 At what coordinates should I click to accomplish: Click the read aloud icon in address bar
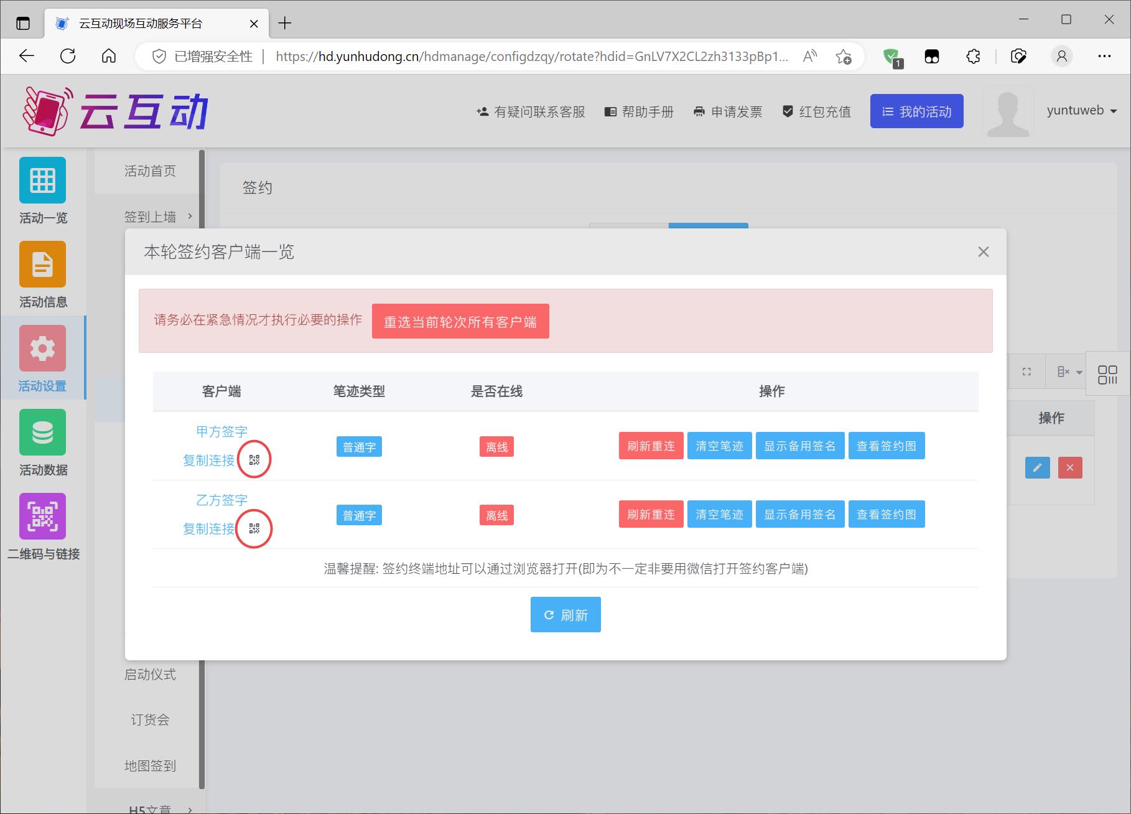coord(809,57)
